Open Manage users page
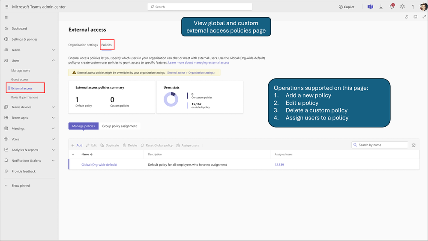 [21, 71]
